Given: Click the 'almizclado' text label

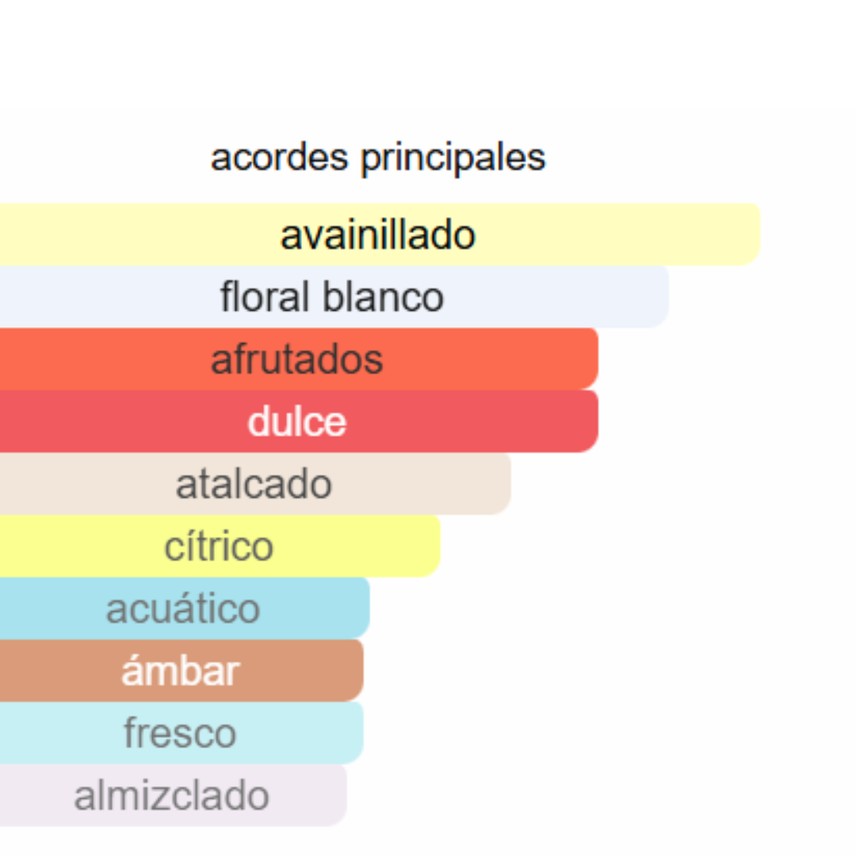Looking at the screenshot, I should [172, 796].
